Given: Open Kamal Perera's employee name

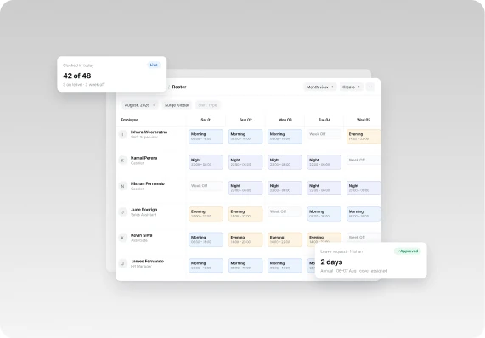Looking at the screenshot, I should pyautogui.click(x=144, y=158).
